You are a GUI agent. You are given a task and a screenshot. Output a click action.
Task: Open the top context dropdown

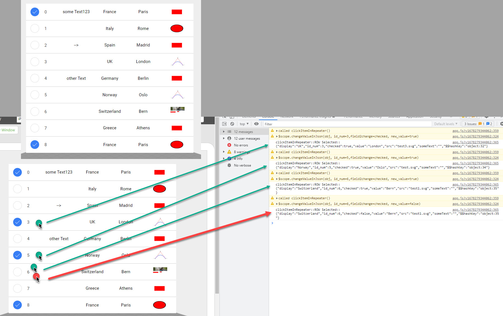[x=244, y=124]
